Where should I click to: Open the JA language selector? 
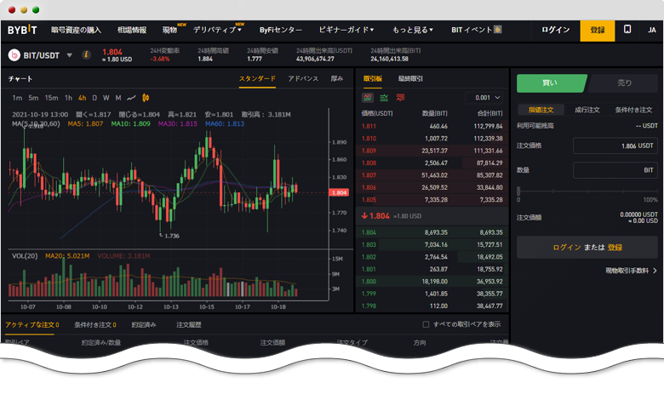click(x=652, y=30)
